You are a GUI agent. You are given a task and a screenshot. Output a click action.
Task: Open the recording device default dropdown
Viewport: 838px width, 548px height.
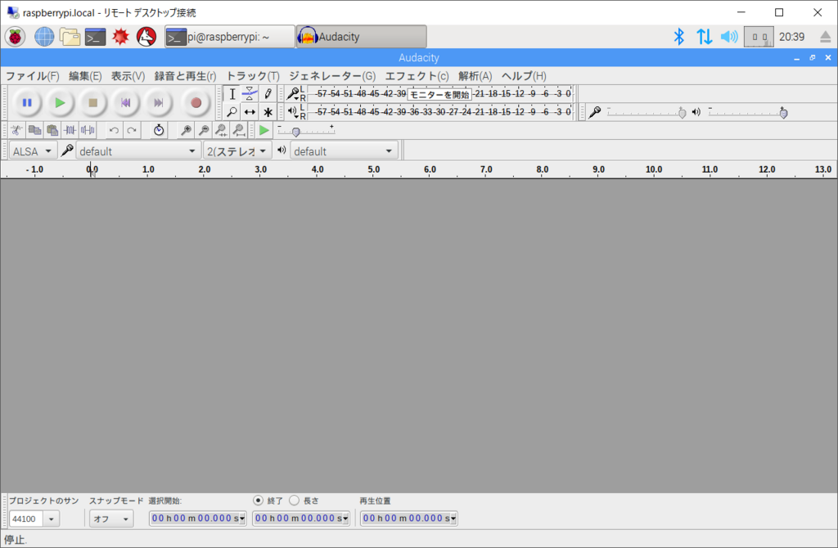[137, 151]
